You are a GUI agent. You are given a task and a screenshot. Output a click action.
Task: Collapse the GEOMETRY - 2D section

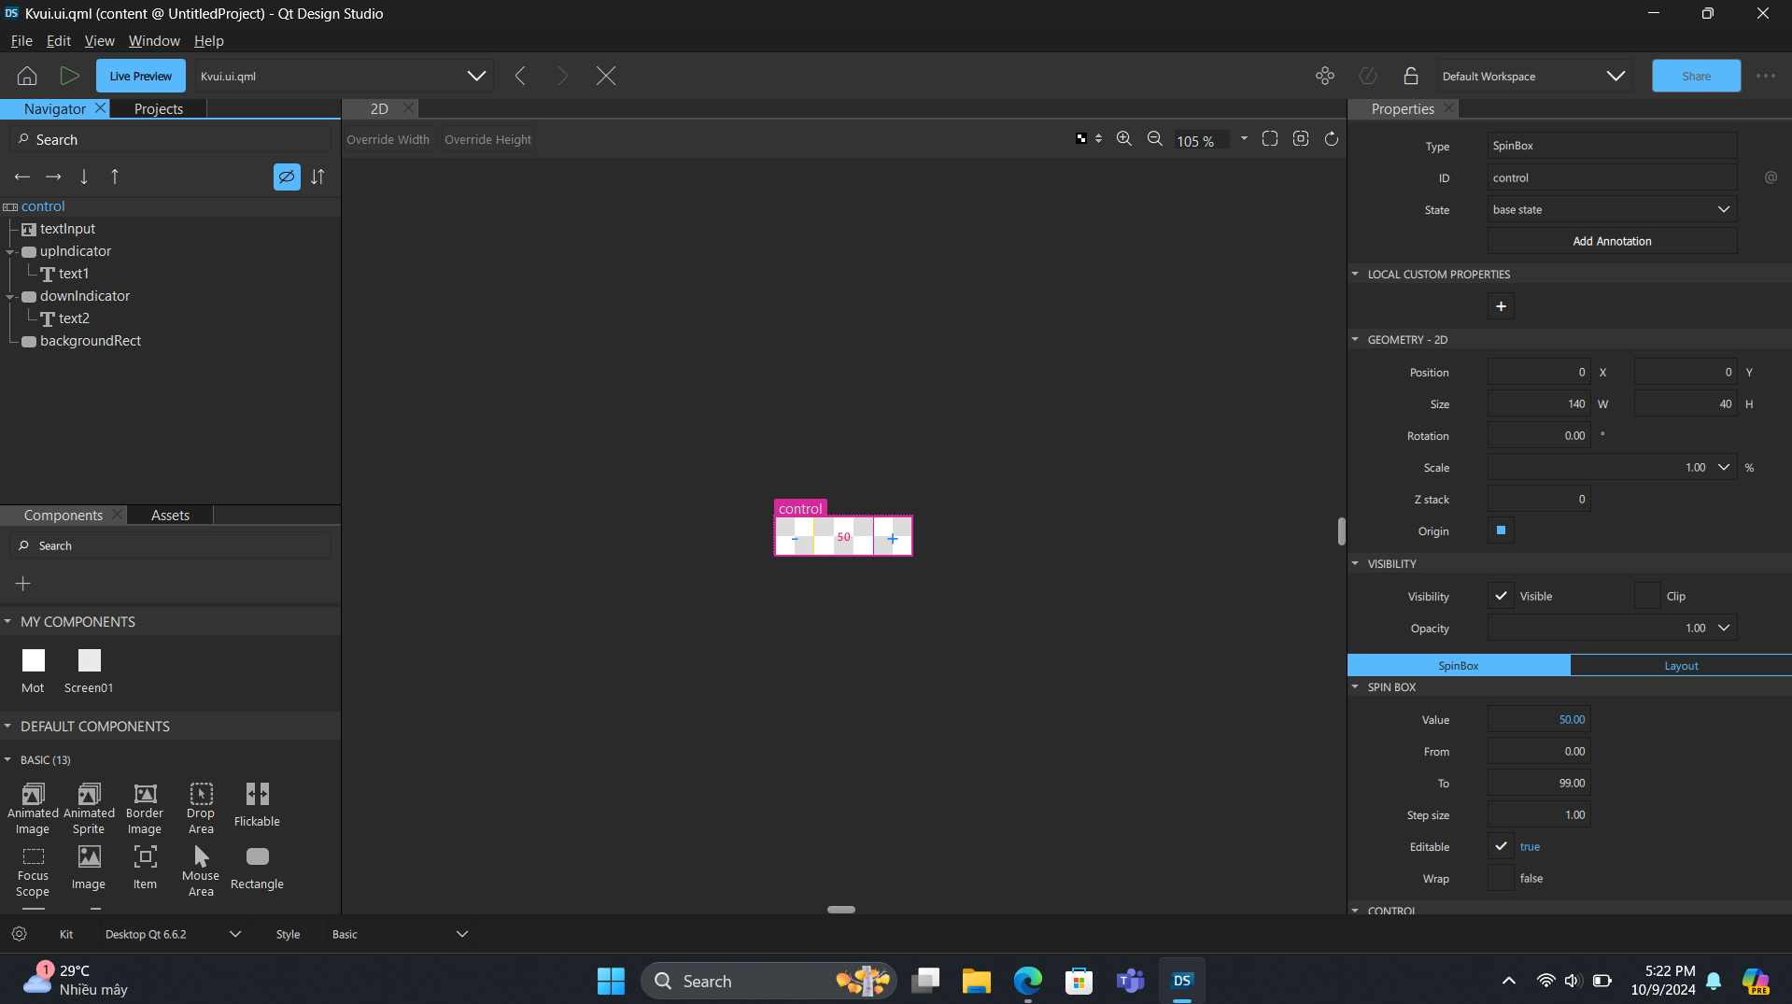(x=1356, y=339)
